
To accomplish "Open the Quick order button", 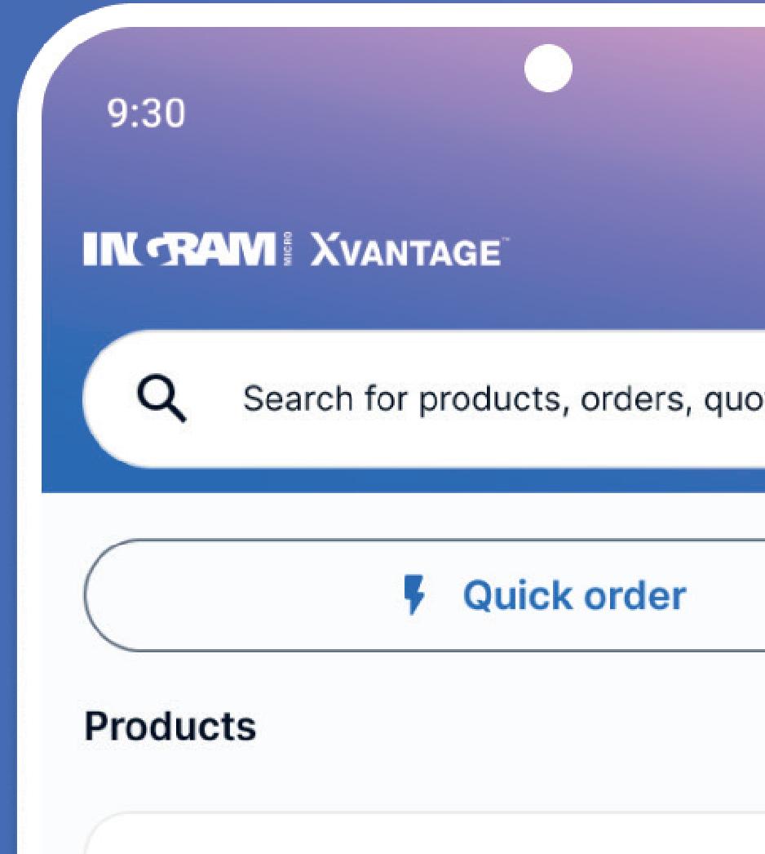I will [x=424, y=595].
